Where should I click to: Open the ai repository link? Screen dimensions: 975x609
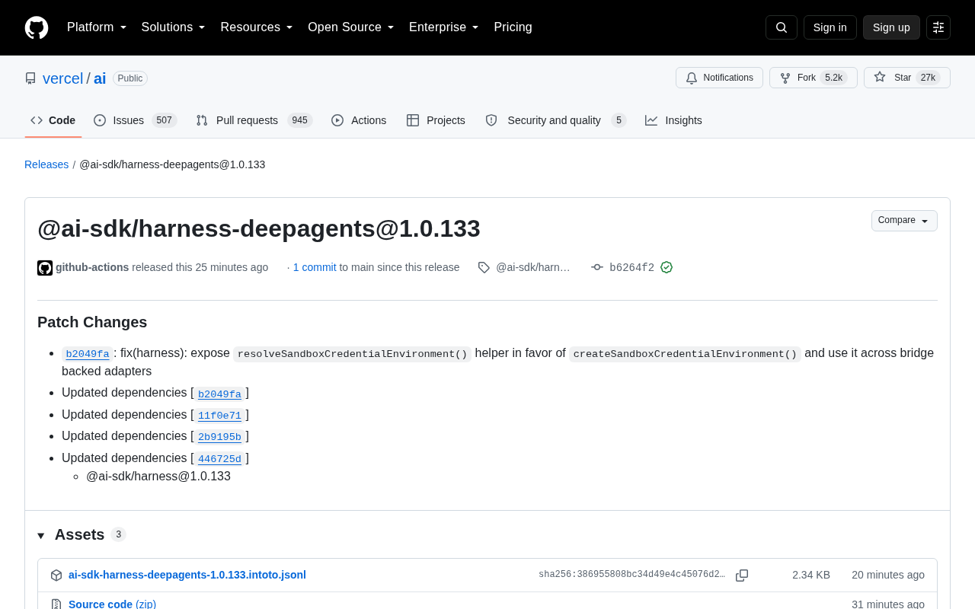click(100, 78)
